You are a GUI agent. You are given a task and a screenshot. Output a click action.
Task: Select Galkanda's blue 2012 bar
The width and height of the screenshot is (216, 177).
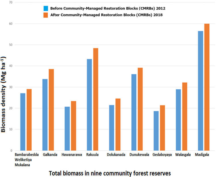point(45,115)
